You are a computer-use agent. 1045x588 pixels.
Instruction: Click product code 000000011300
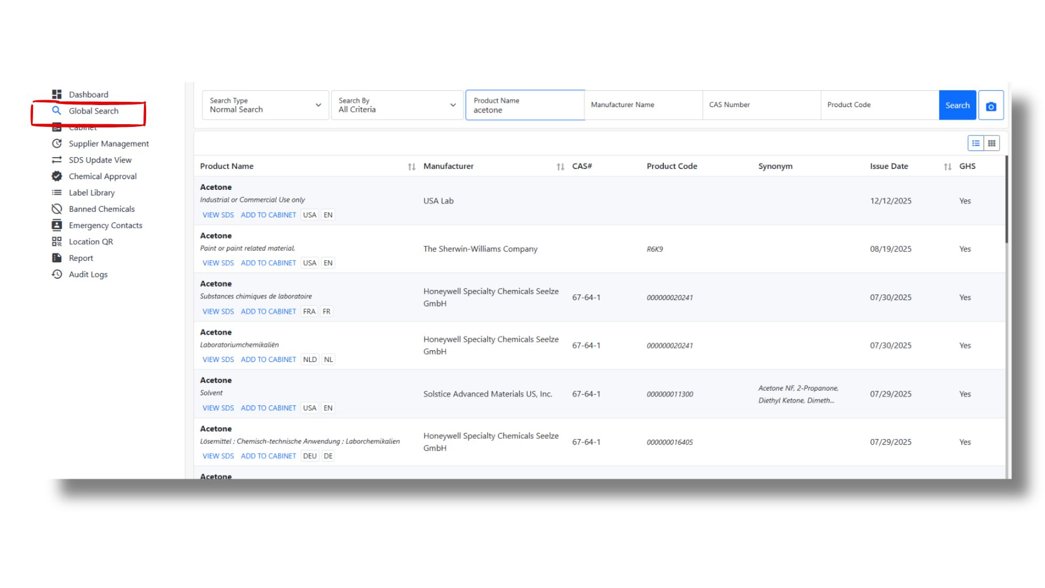[670, 394]
